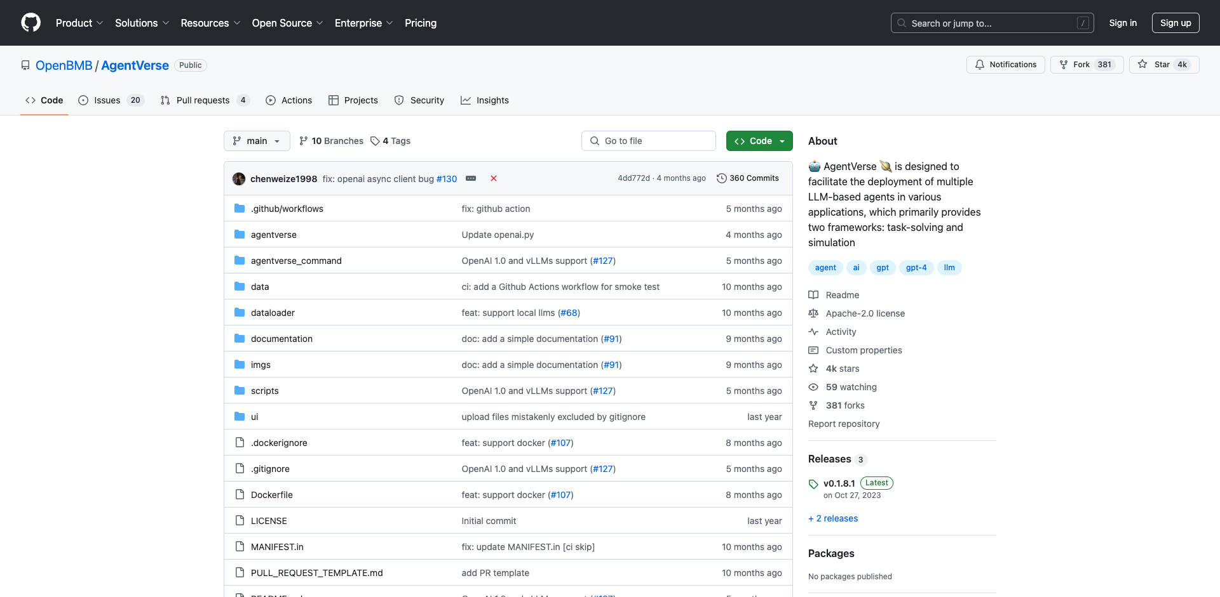This screenshot has height=597, width=1220.
Task: Click the repository book icon beside OpenBMB
Action: tap(25, 65)
